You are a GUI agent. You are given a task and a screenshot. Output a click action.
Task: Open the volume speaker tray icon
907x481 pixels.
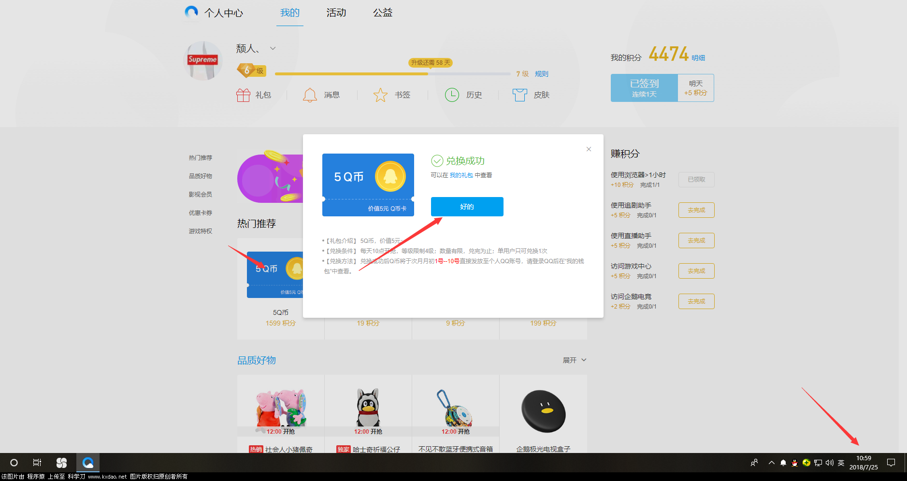830,463
